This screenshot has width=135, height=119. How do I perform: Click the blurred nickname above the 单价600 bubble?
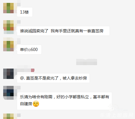pyautogui.click(x=19, y=41)
